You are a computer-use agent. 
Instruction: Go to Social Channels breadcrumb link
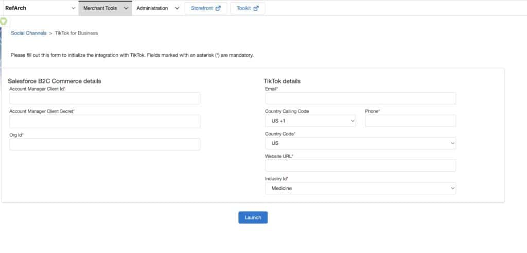coord(29,33)
